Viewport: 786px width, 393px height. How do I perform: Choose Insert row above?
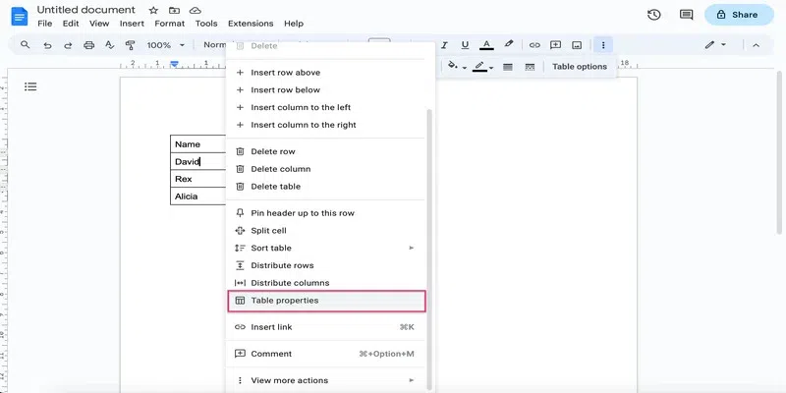click(x=325, y=72)
